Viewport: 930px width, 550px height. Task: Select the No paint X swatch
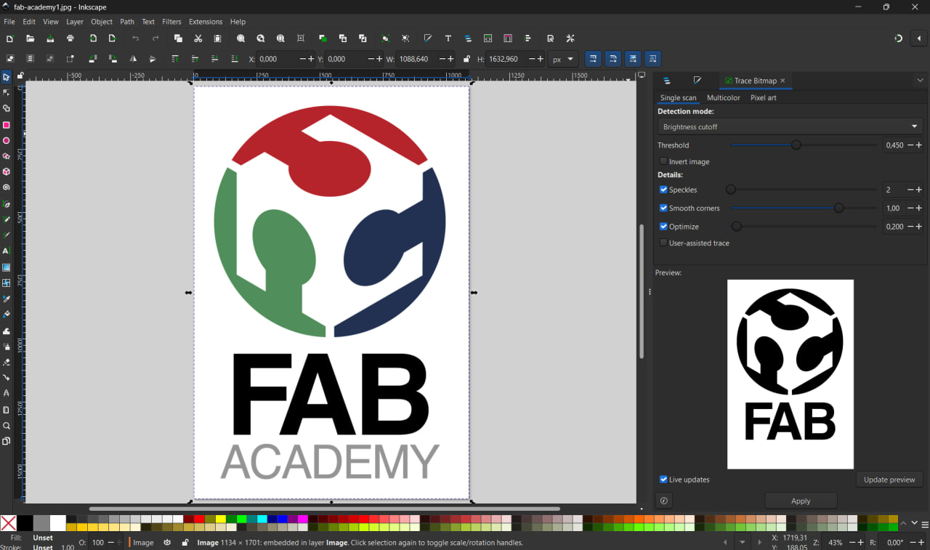tap(9, 523)
